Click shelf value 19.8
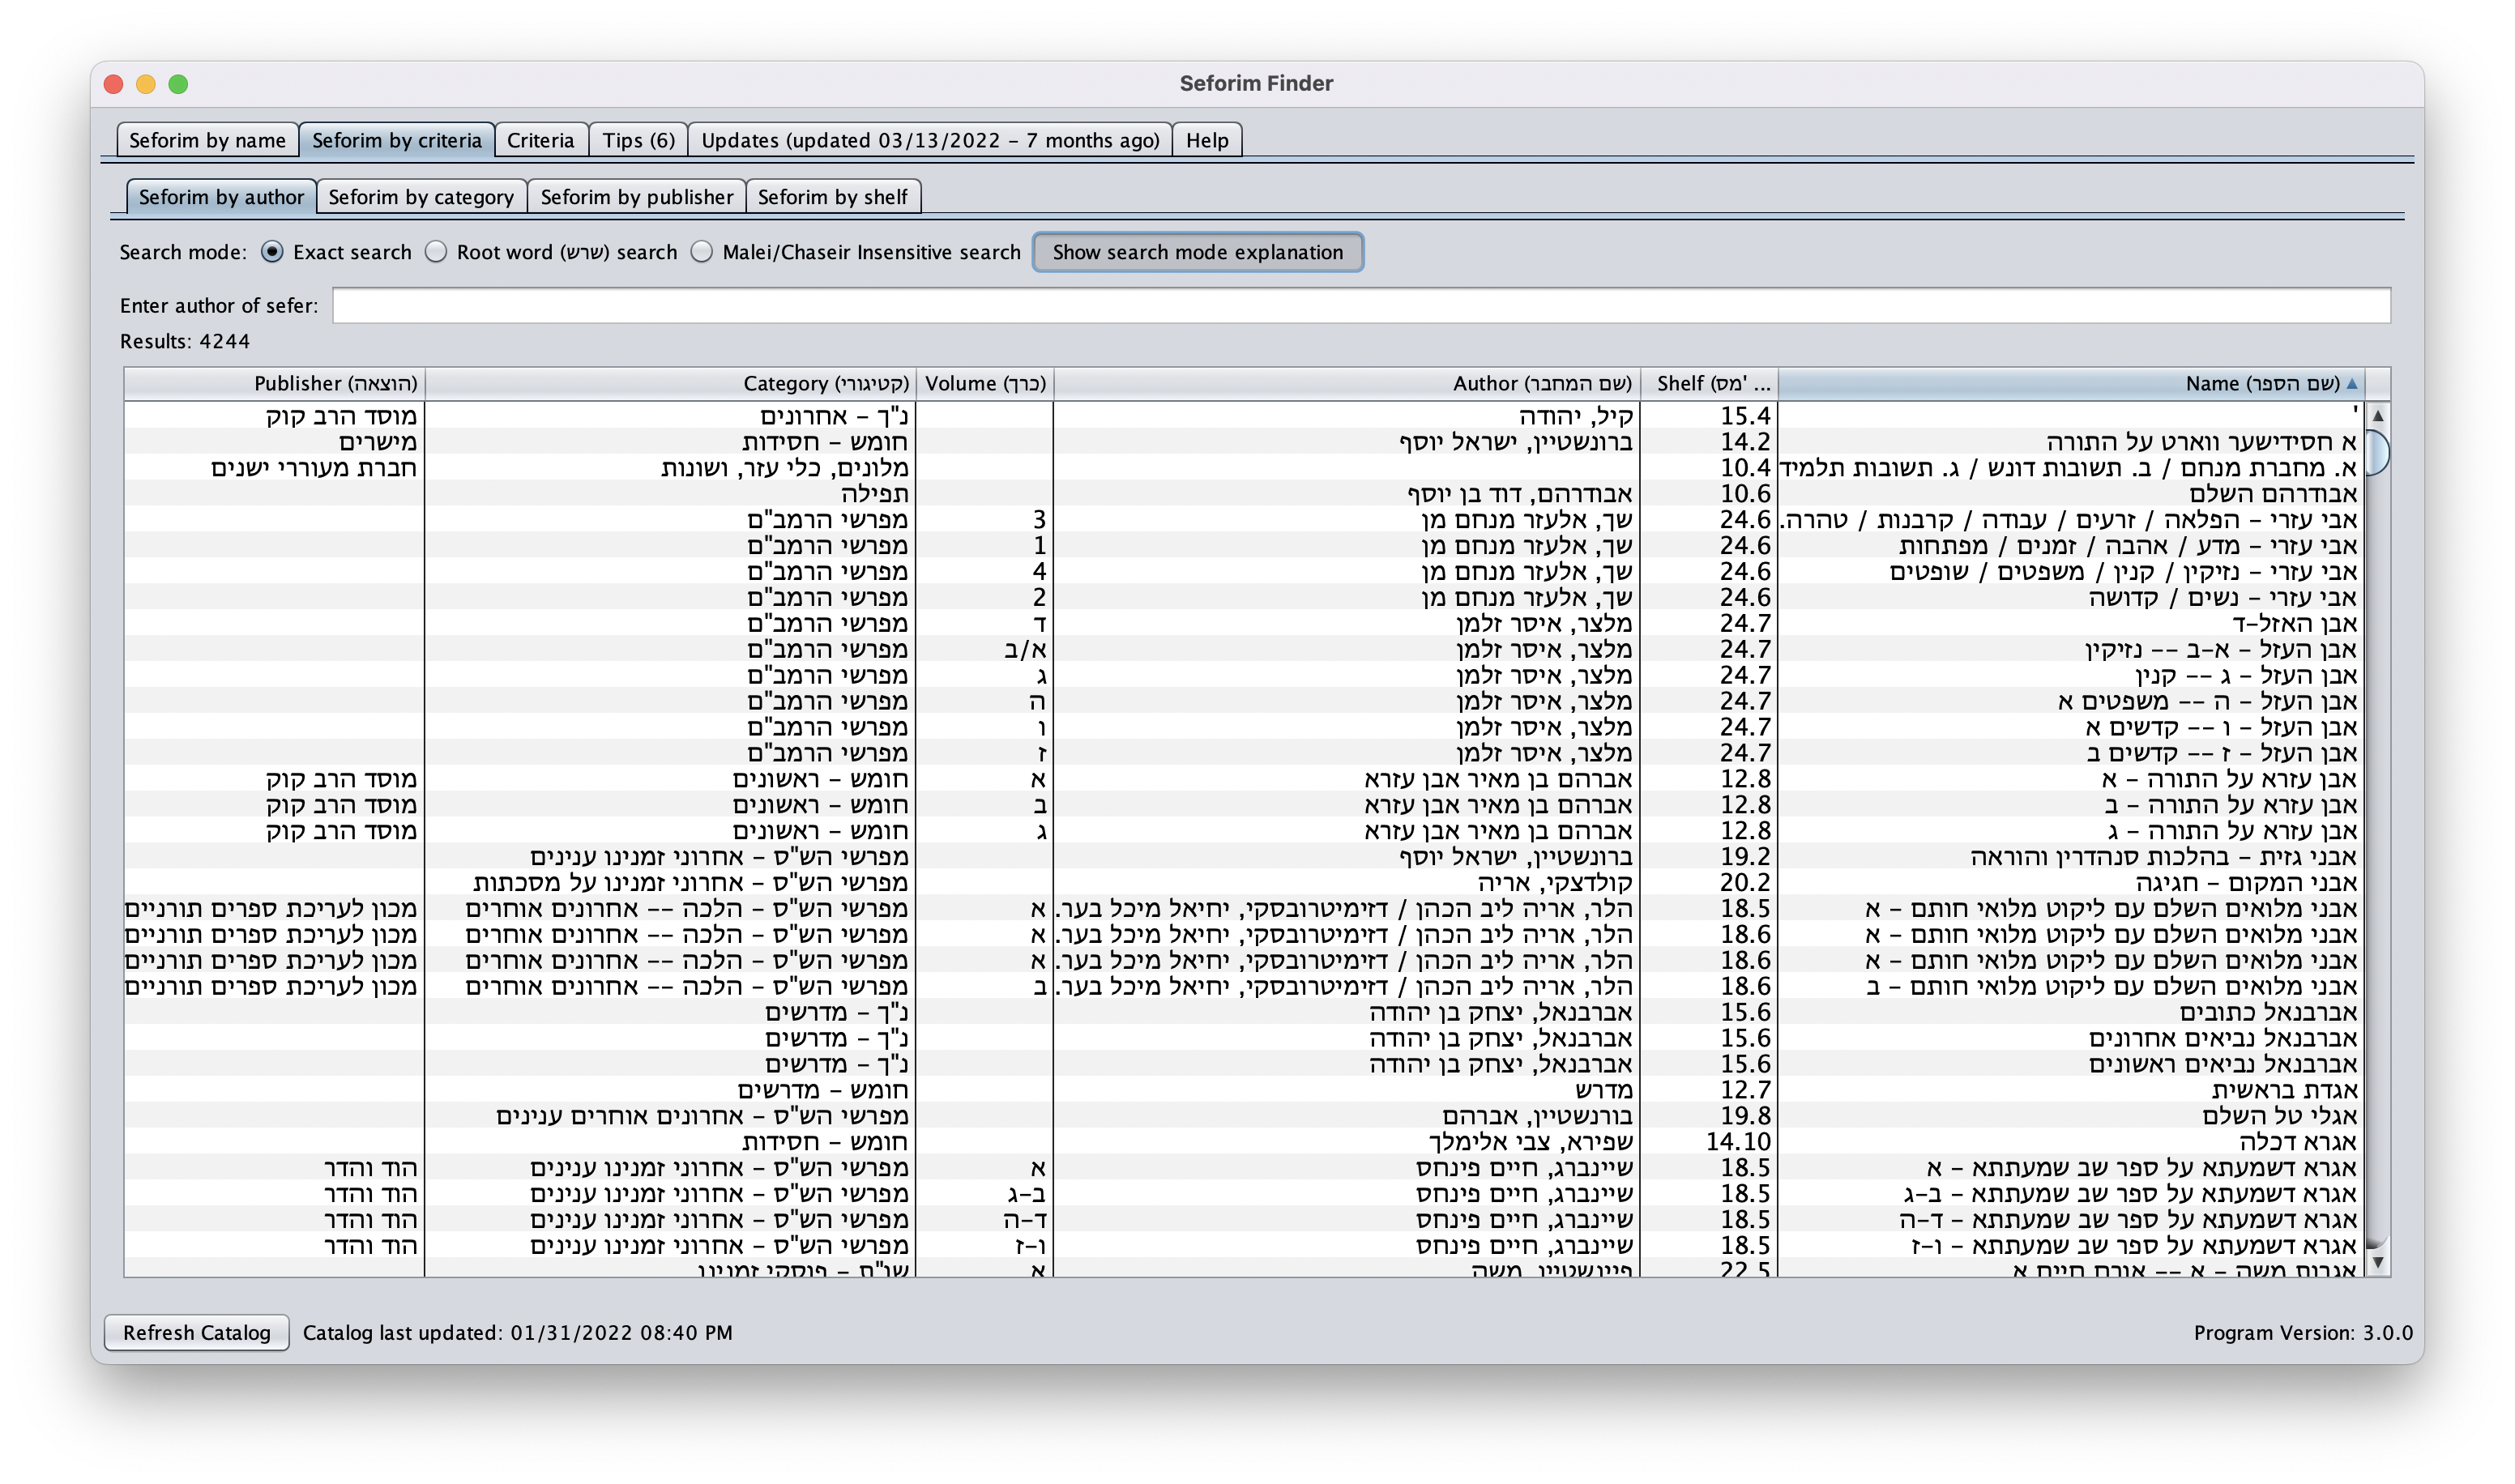The width and height of the screenshot is (2515, 1484). [1745, 1116]
